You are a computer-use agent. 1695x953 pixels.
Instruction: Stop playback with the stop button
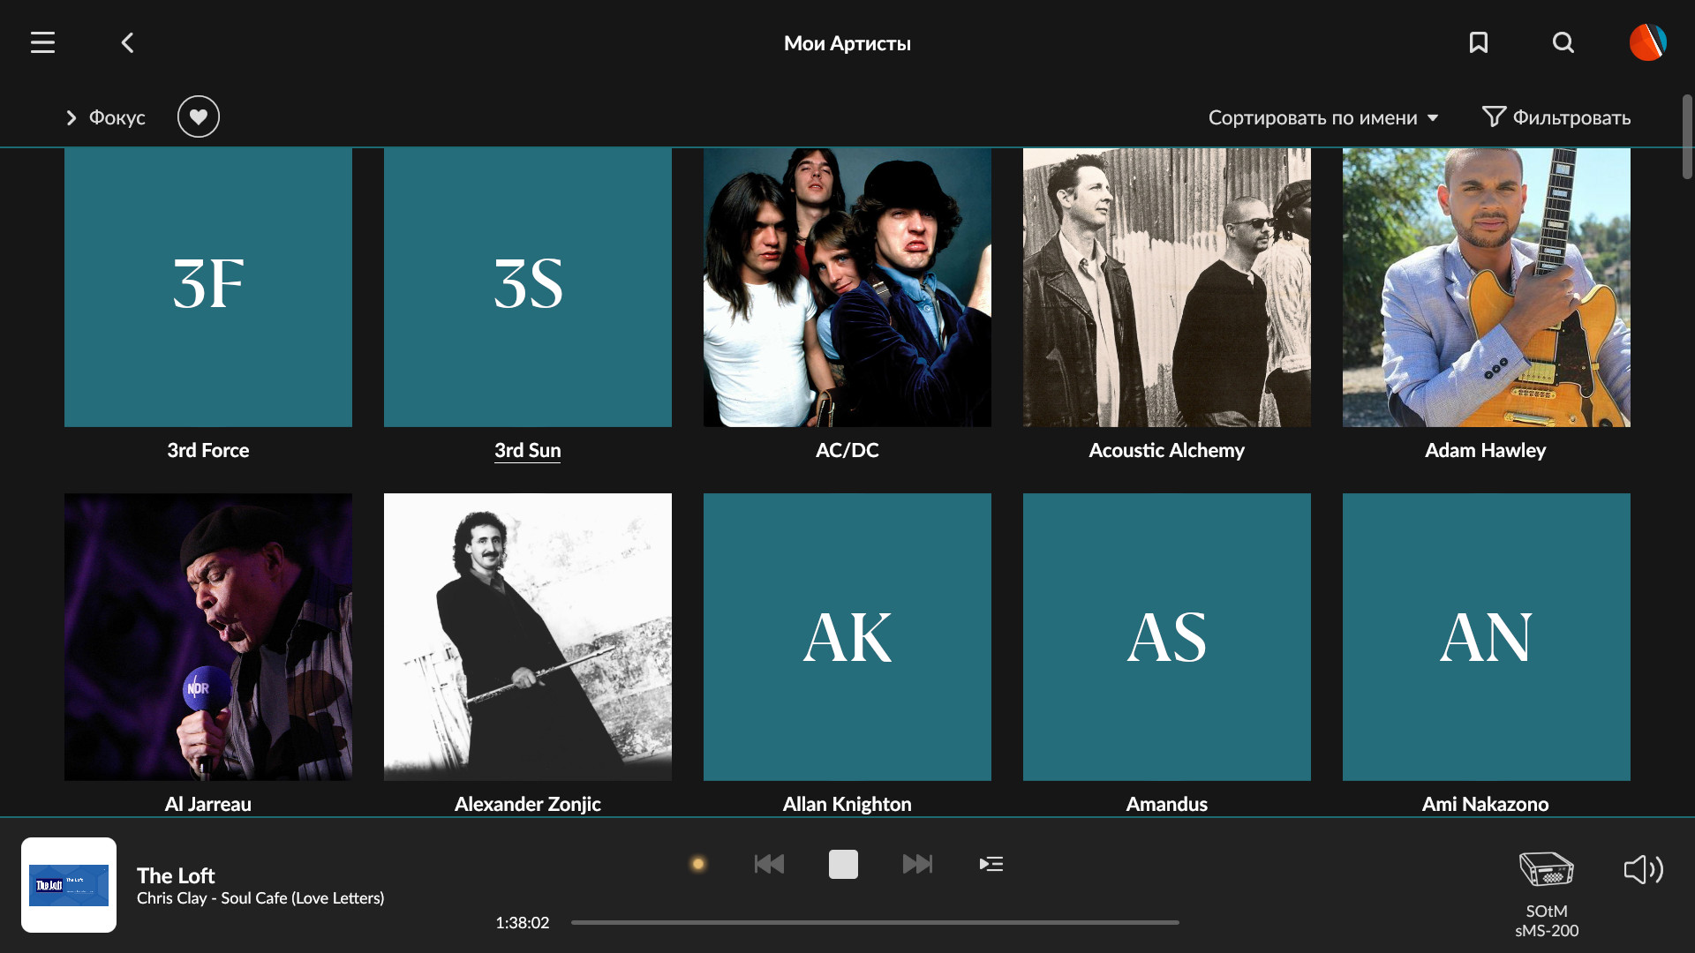pyautogui.click(x=843, y=864)
